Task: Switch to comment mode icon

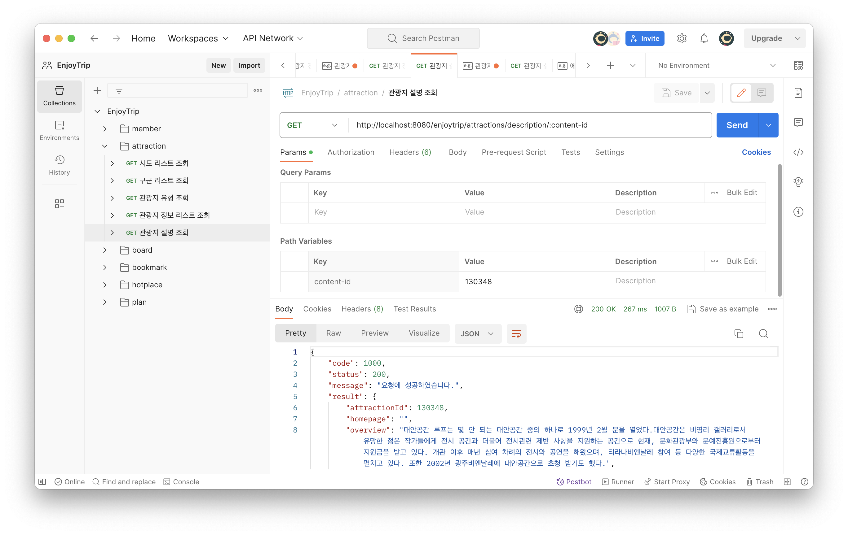Action: 762,93
